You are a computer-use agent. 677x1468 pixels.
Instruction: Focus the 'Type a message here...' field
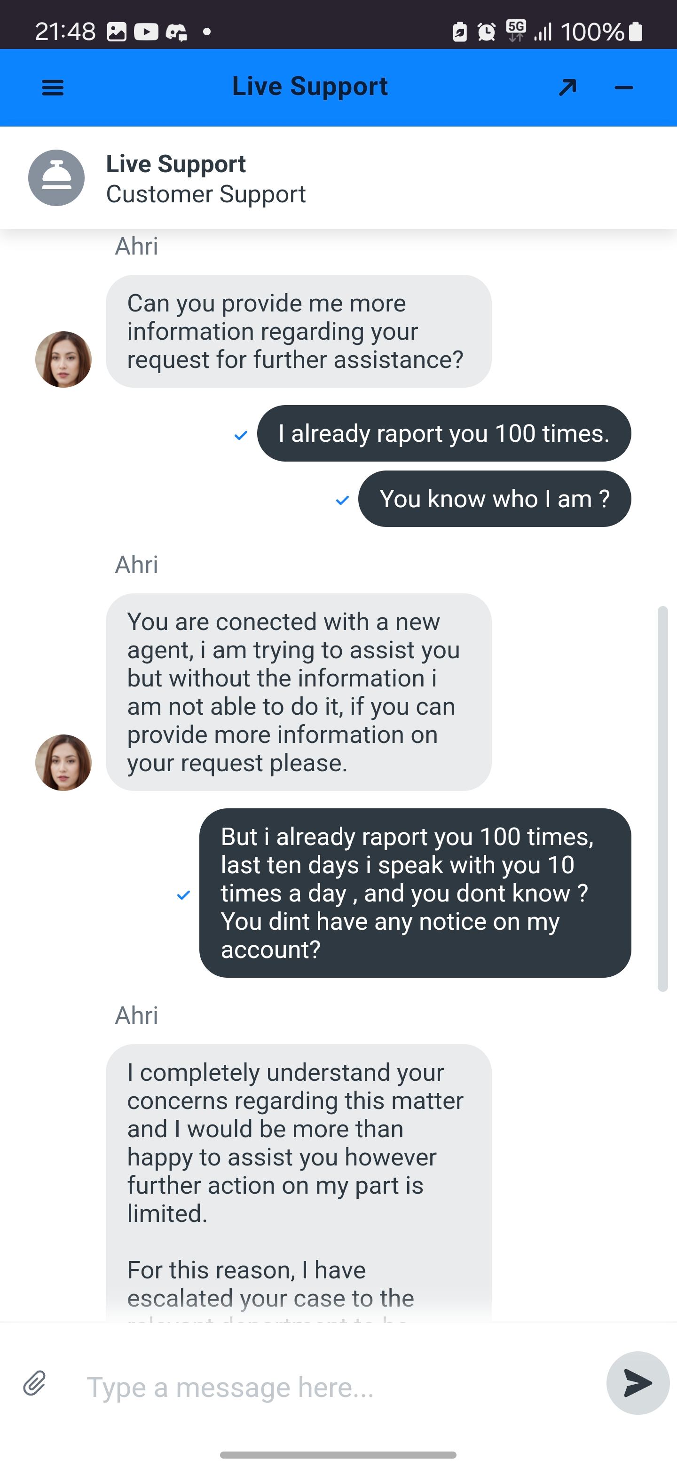(336, 1387)
